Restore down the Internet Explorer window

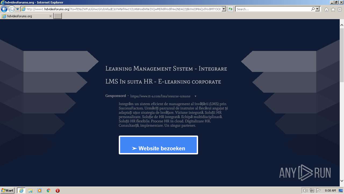[336, 2]
